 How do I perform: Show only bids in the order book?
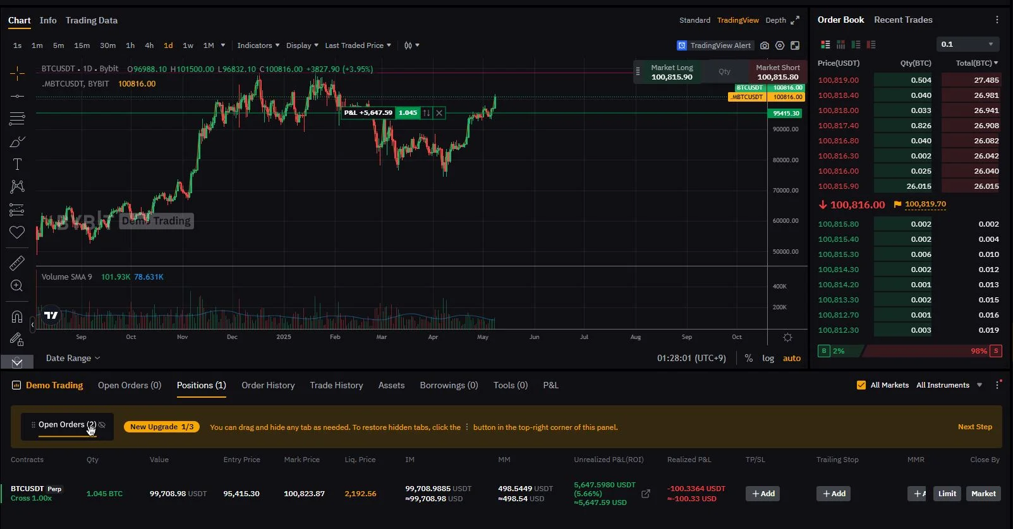coord(856,44)
